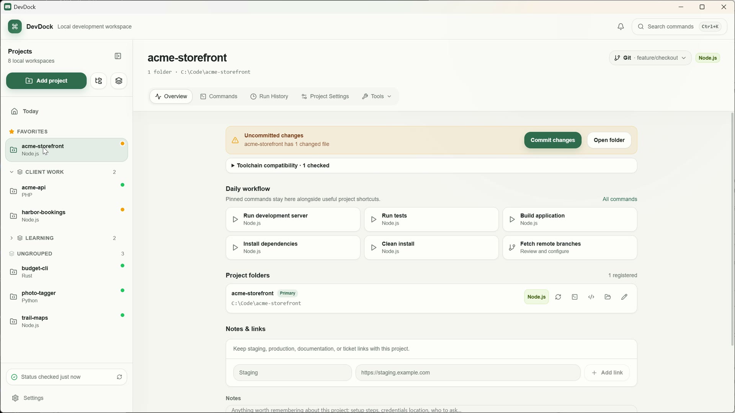Viewport: 735px width, 413px height.
Task: Click the Add link button
Action: point(607,372)
